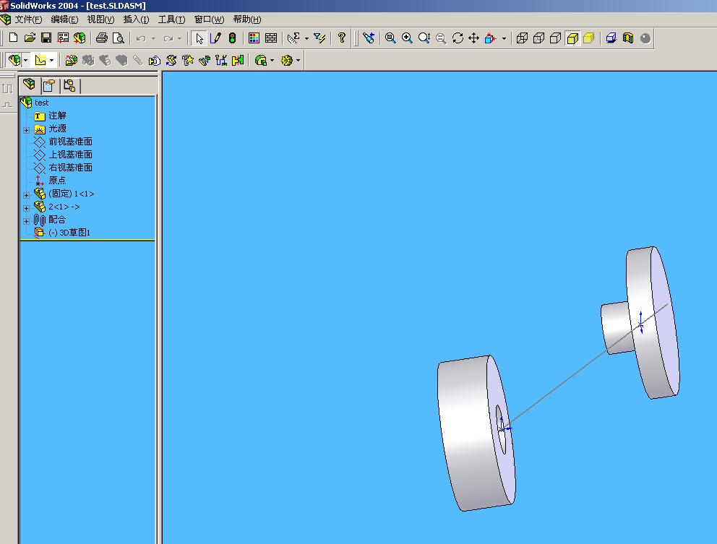Screen dimensions: 717x544
Task: Toggle the Selection Filter toolbar icon
Action: (x=319, y=38)
